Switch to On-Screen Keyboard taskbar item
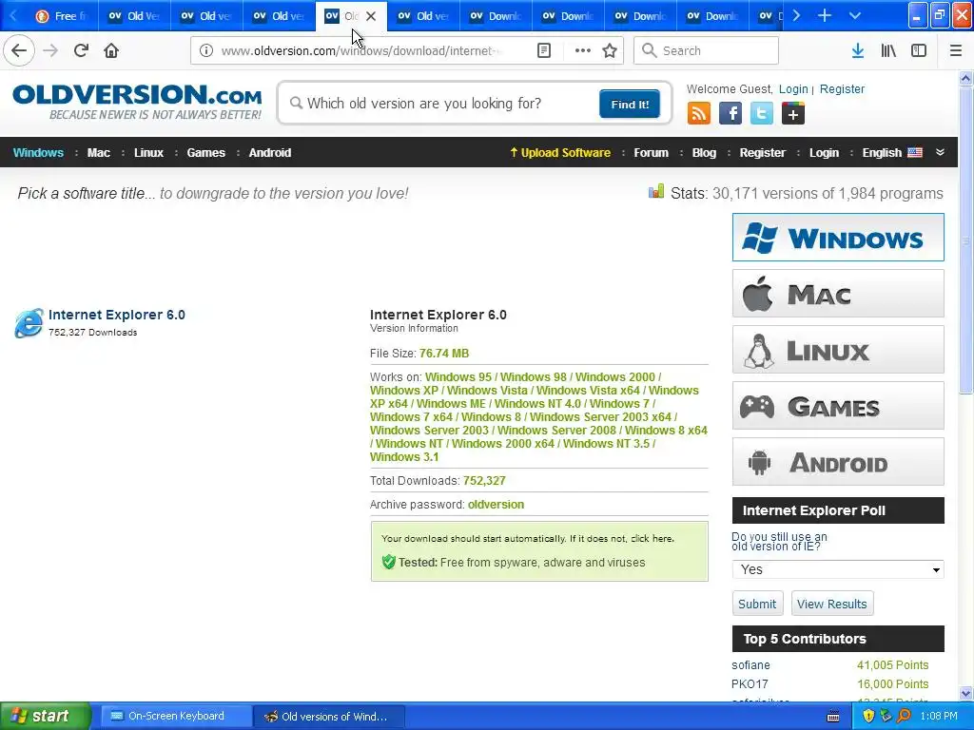The image size is (974, 730). pyautogui.click(x=176, y=717)
